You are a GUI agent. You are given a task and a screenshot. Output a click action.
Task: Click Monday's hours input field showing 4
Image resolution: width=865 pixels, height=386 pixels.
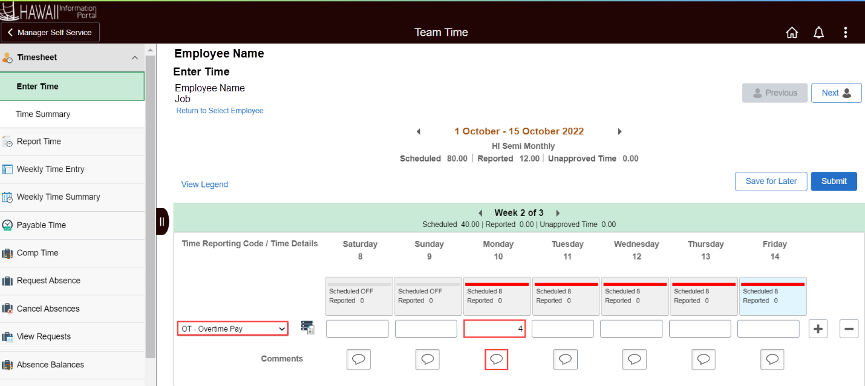pyautogui.click(x=494, y=328)
